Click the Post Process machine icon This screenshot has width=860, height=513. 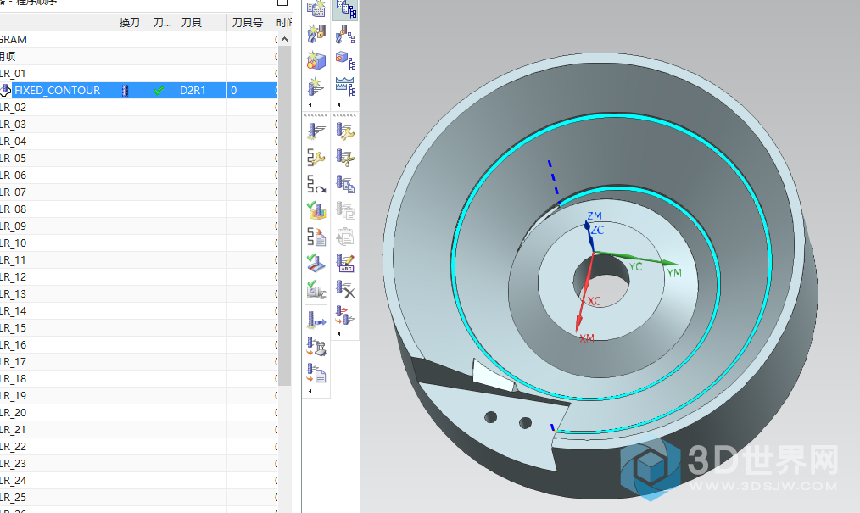point(316,347)
